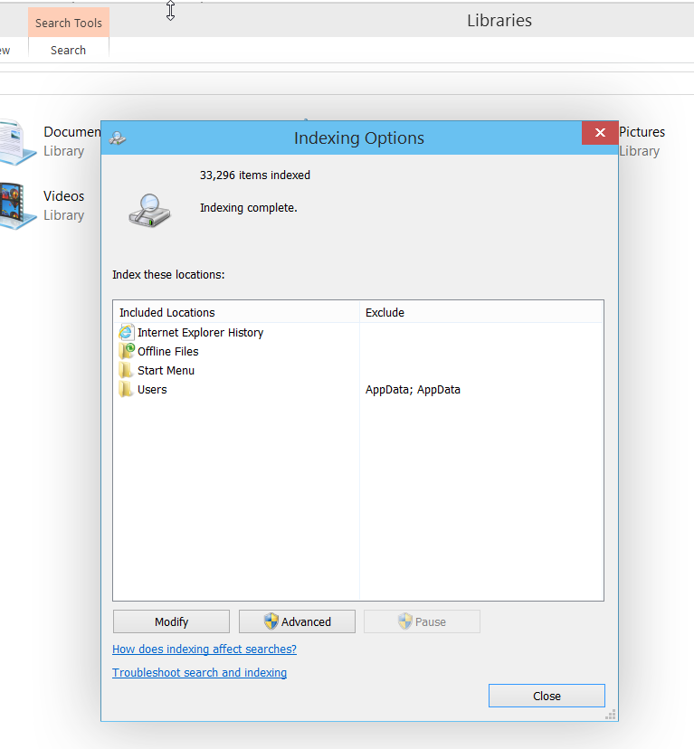Select the Start Menu folder icon

click(x=126, y=370)
